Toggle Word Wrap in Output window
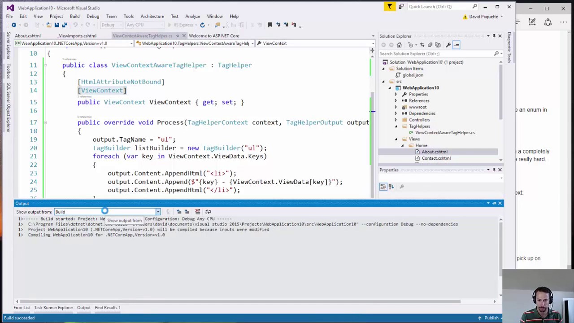This screenshot has width=574, height=323. pos(208,212)
